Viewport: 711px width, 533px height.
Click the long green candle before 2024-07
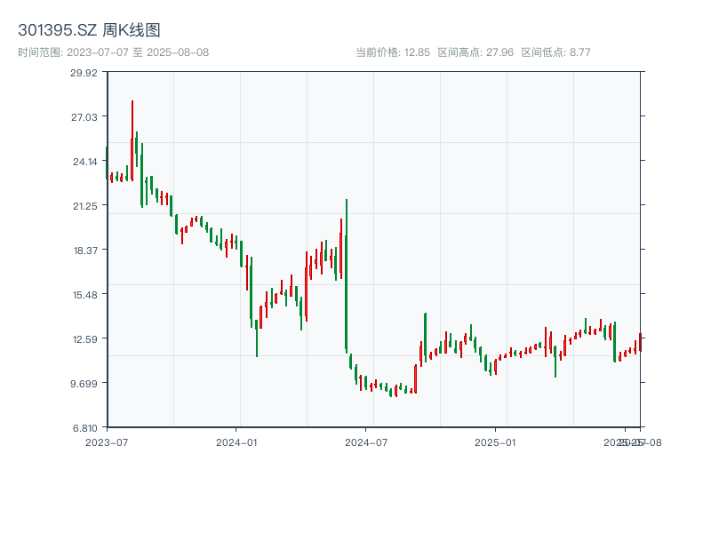[346, 275]
